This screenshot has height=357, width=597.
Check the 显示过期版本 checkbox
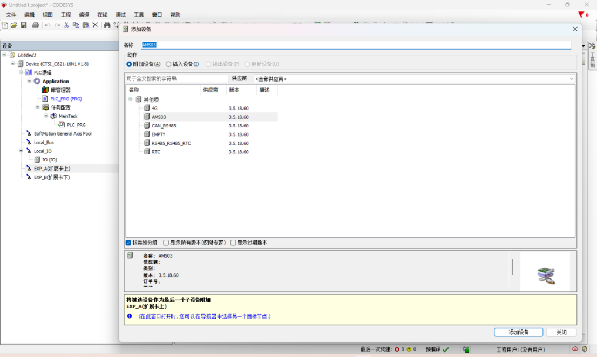pos(233,243)
